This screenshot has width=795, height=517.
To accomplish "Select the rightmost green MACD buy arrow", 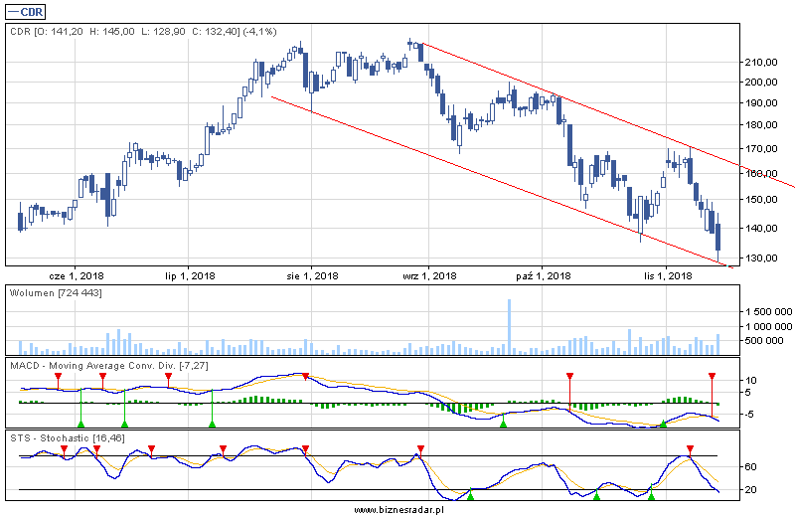I will tap(663, 425).
